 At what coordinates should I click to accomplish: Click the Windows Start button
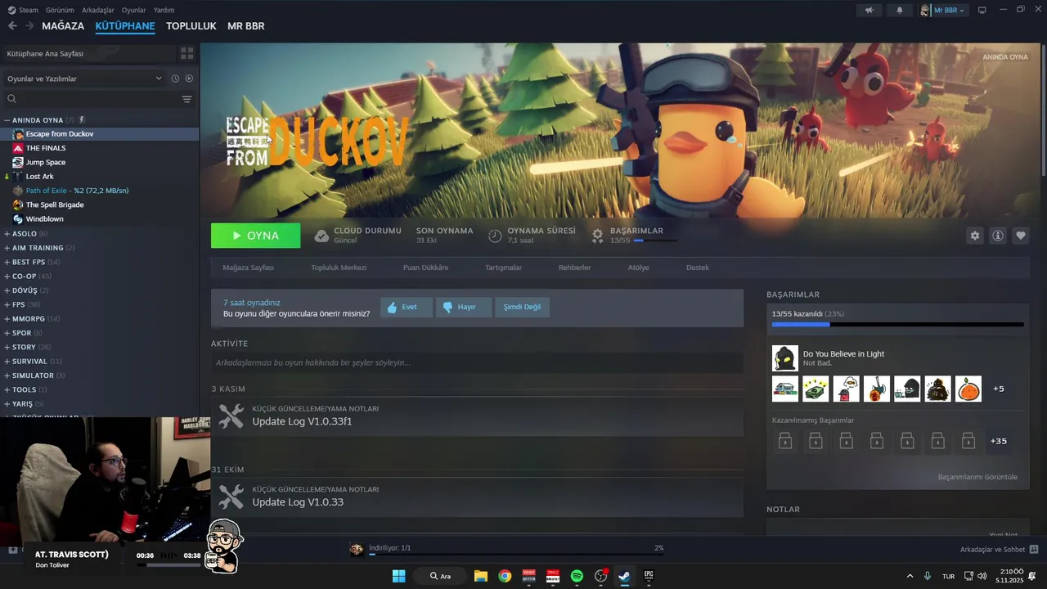click(398, 576)
